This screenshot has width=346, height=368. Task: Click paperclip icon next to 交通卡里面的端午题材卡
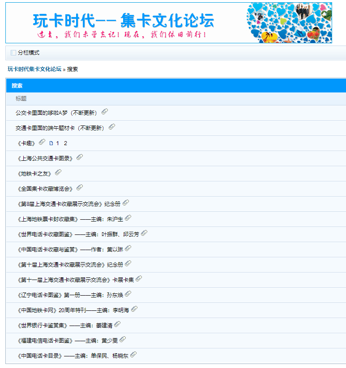[112, 127]
